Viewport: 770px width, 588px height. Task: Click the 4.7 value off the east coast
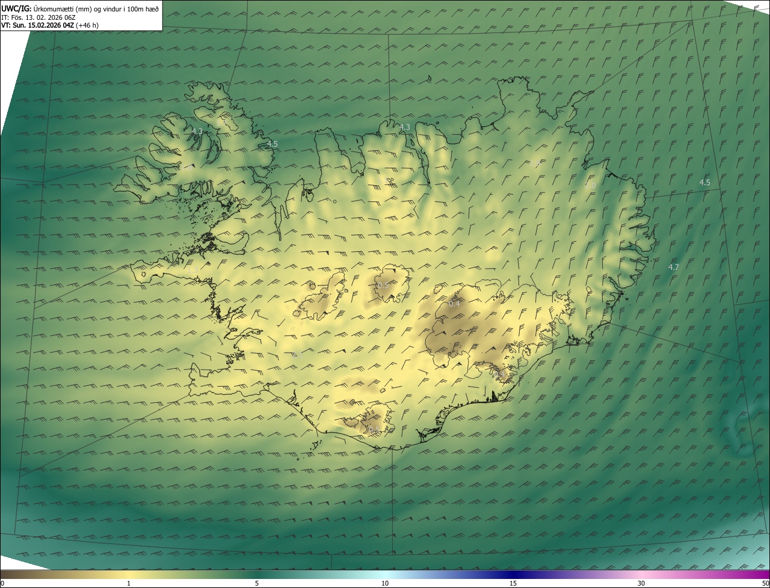[674, 267]
